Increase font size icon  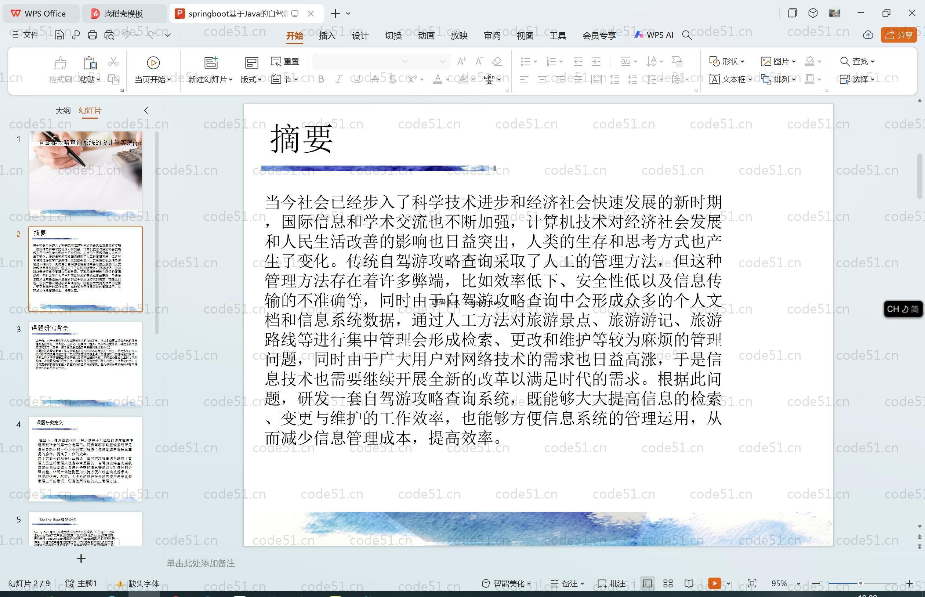461,61
